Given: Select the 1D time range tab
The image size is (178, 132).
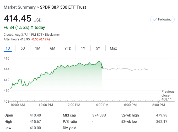Looking at the screenshot, I should click(8, 48).
